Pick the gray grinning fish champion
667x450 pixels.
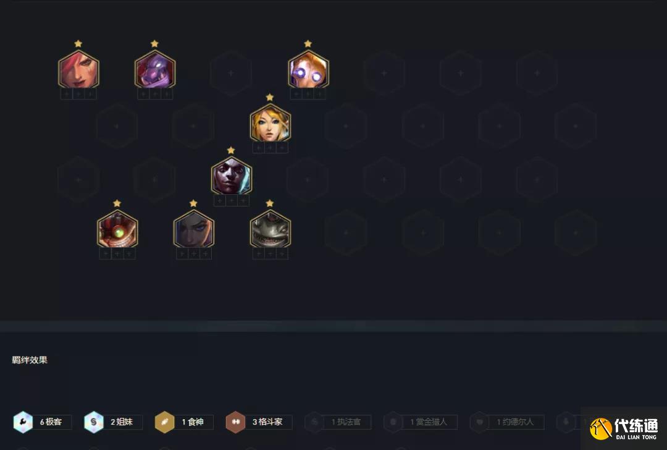pos(270,229)
